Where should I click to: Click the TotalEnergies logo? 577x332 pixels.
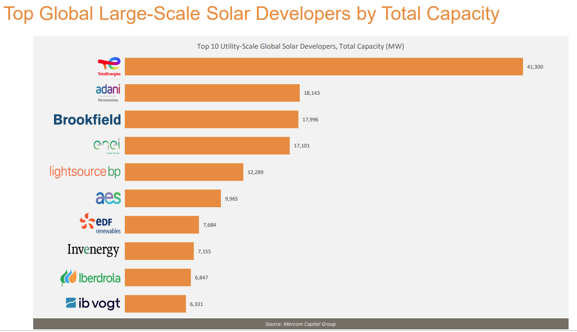tap(109, 66)
